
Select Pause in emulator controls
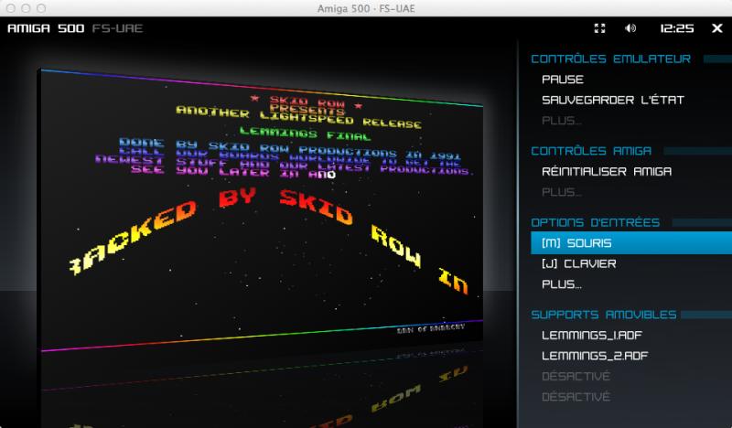(563, 80)
